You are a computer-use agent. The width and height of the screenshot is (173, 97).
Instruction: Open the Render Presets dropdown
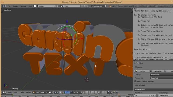(154, 89)
